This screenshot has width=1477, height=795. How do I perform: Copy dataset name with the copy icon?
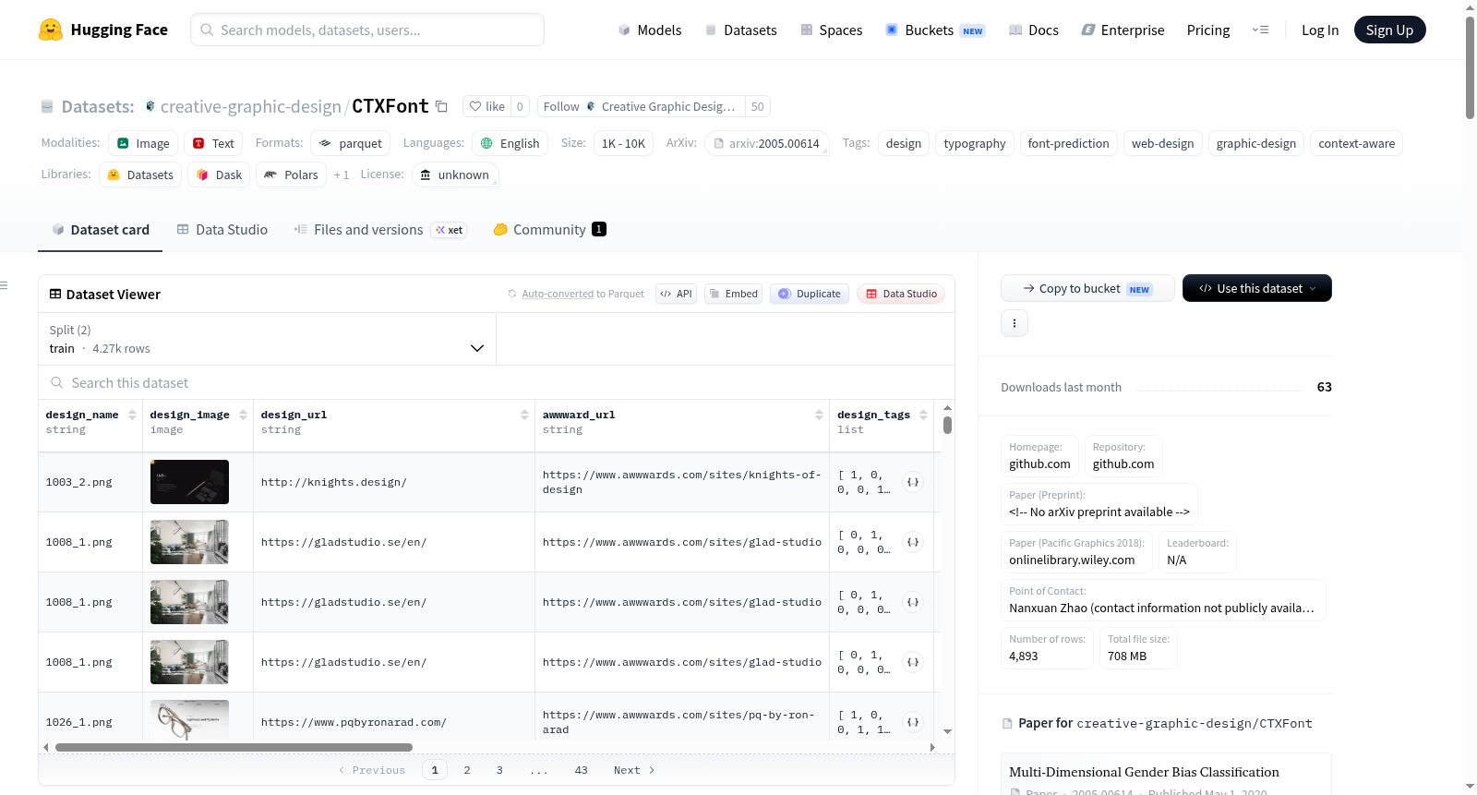442,106
